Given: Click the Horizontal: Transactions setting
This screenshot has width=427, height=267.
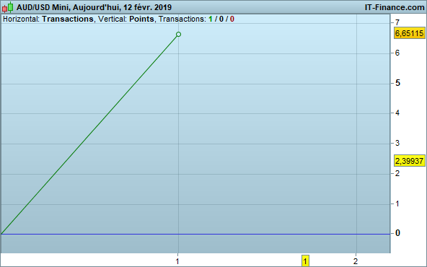Looking at the screenshot, I should pos(48,19).
